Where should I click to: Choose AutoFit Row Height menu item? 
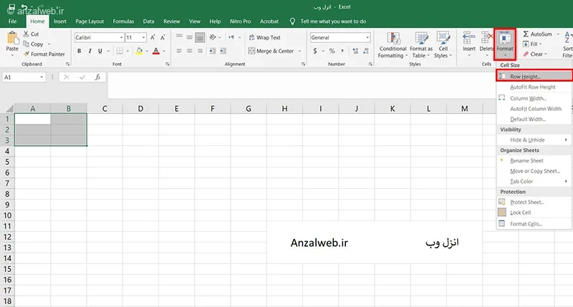[x=534, y=87]
